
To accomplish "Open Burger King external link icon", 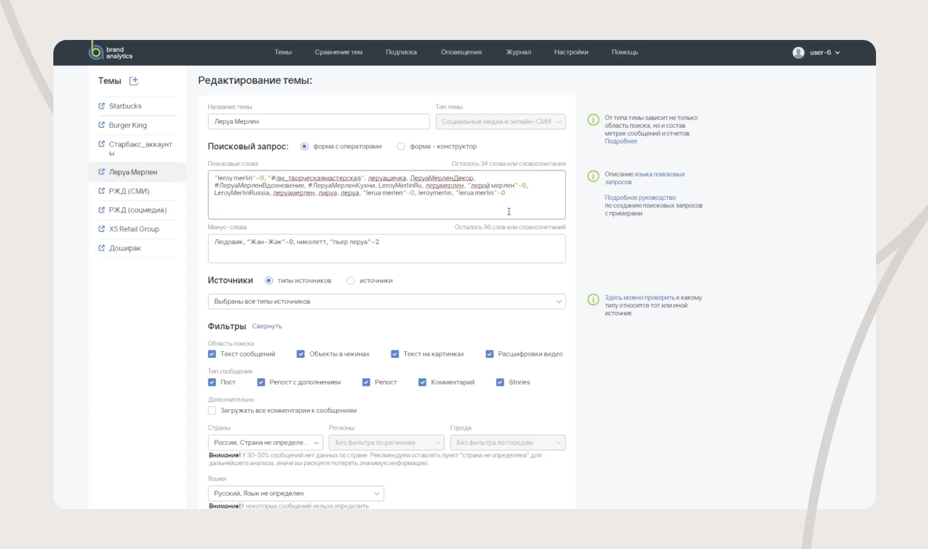I will click(x=102, y=125).
